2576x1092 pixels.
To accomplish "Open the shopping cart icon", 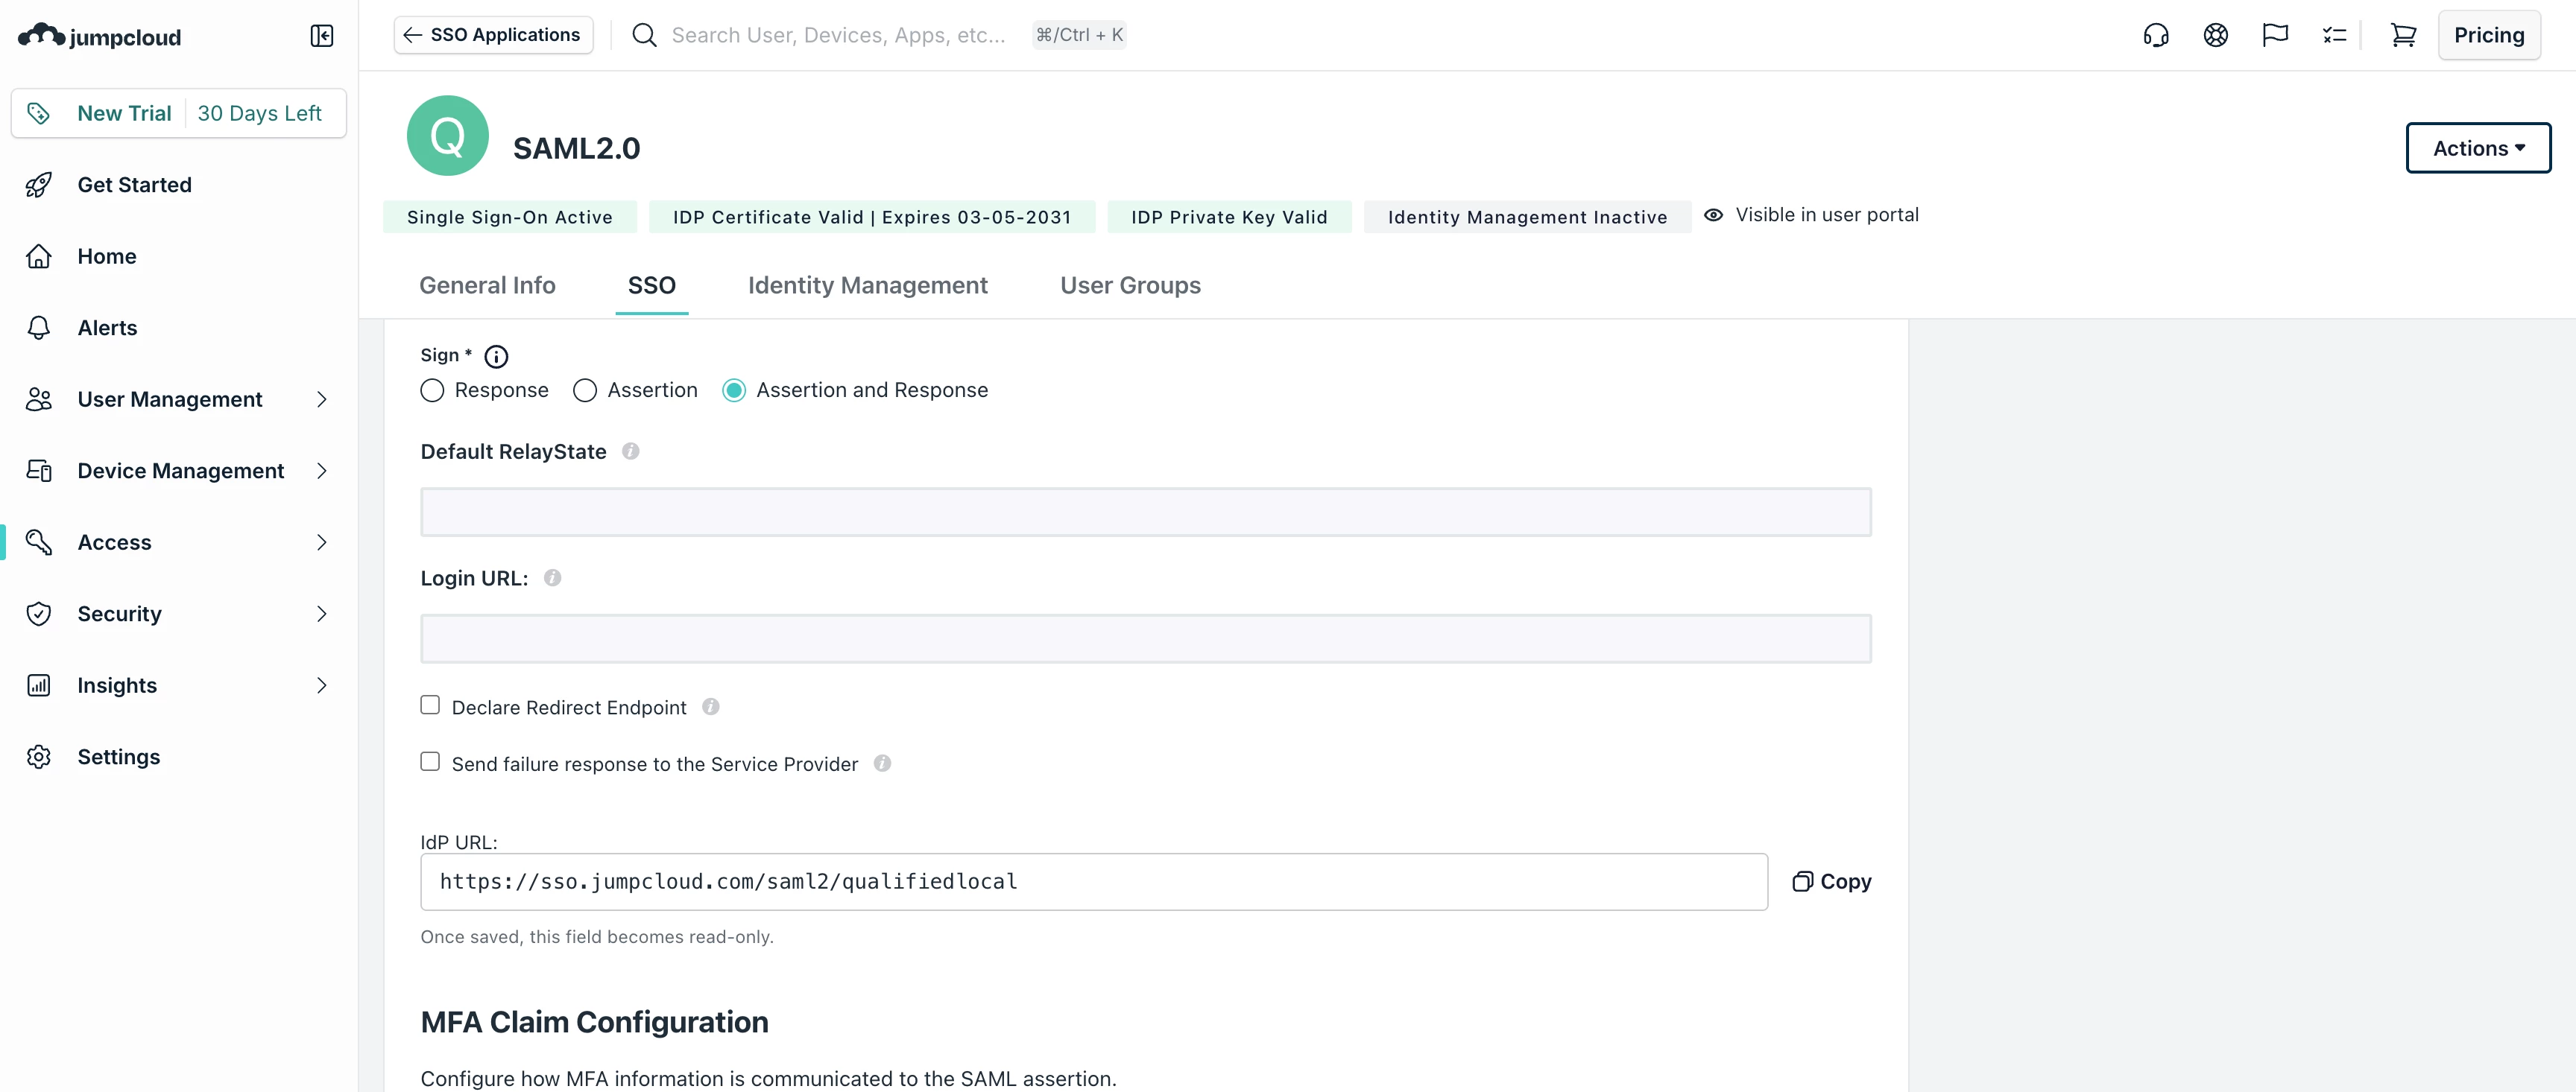I will (x=2403, y=35).
